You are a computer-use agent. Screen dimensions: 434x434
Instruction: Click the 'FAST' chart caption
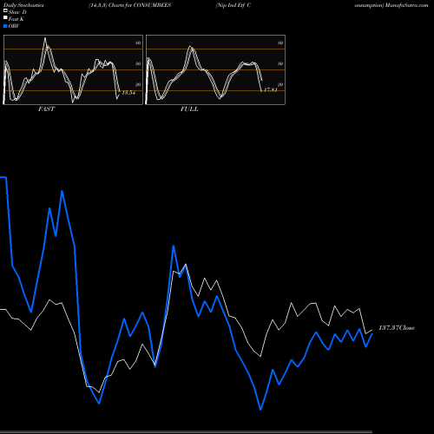46,109
